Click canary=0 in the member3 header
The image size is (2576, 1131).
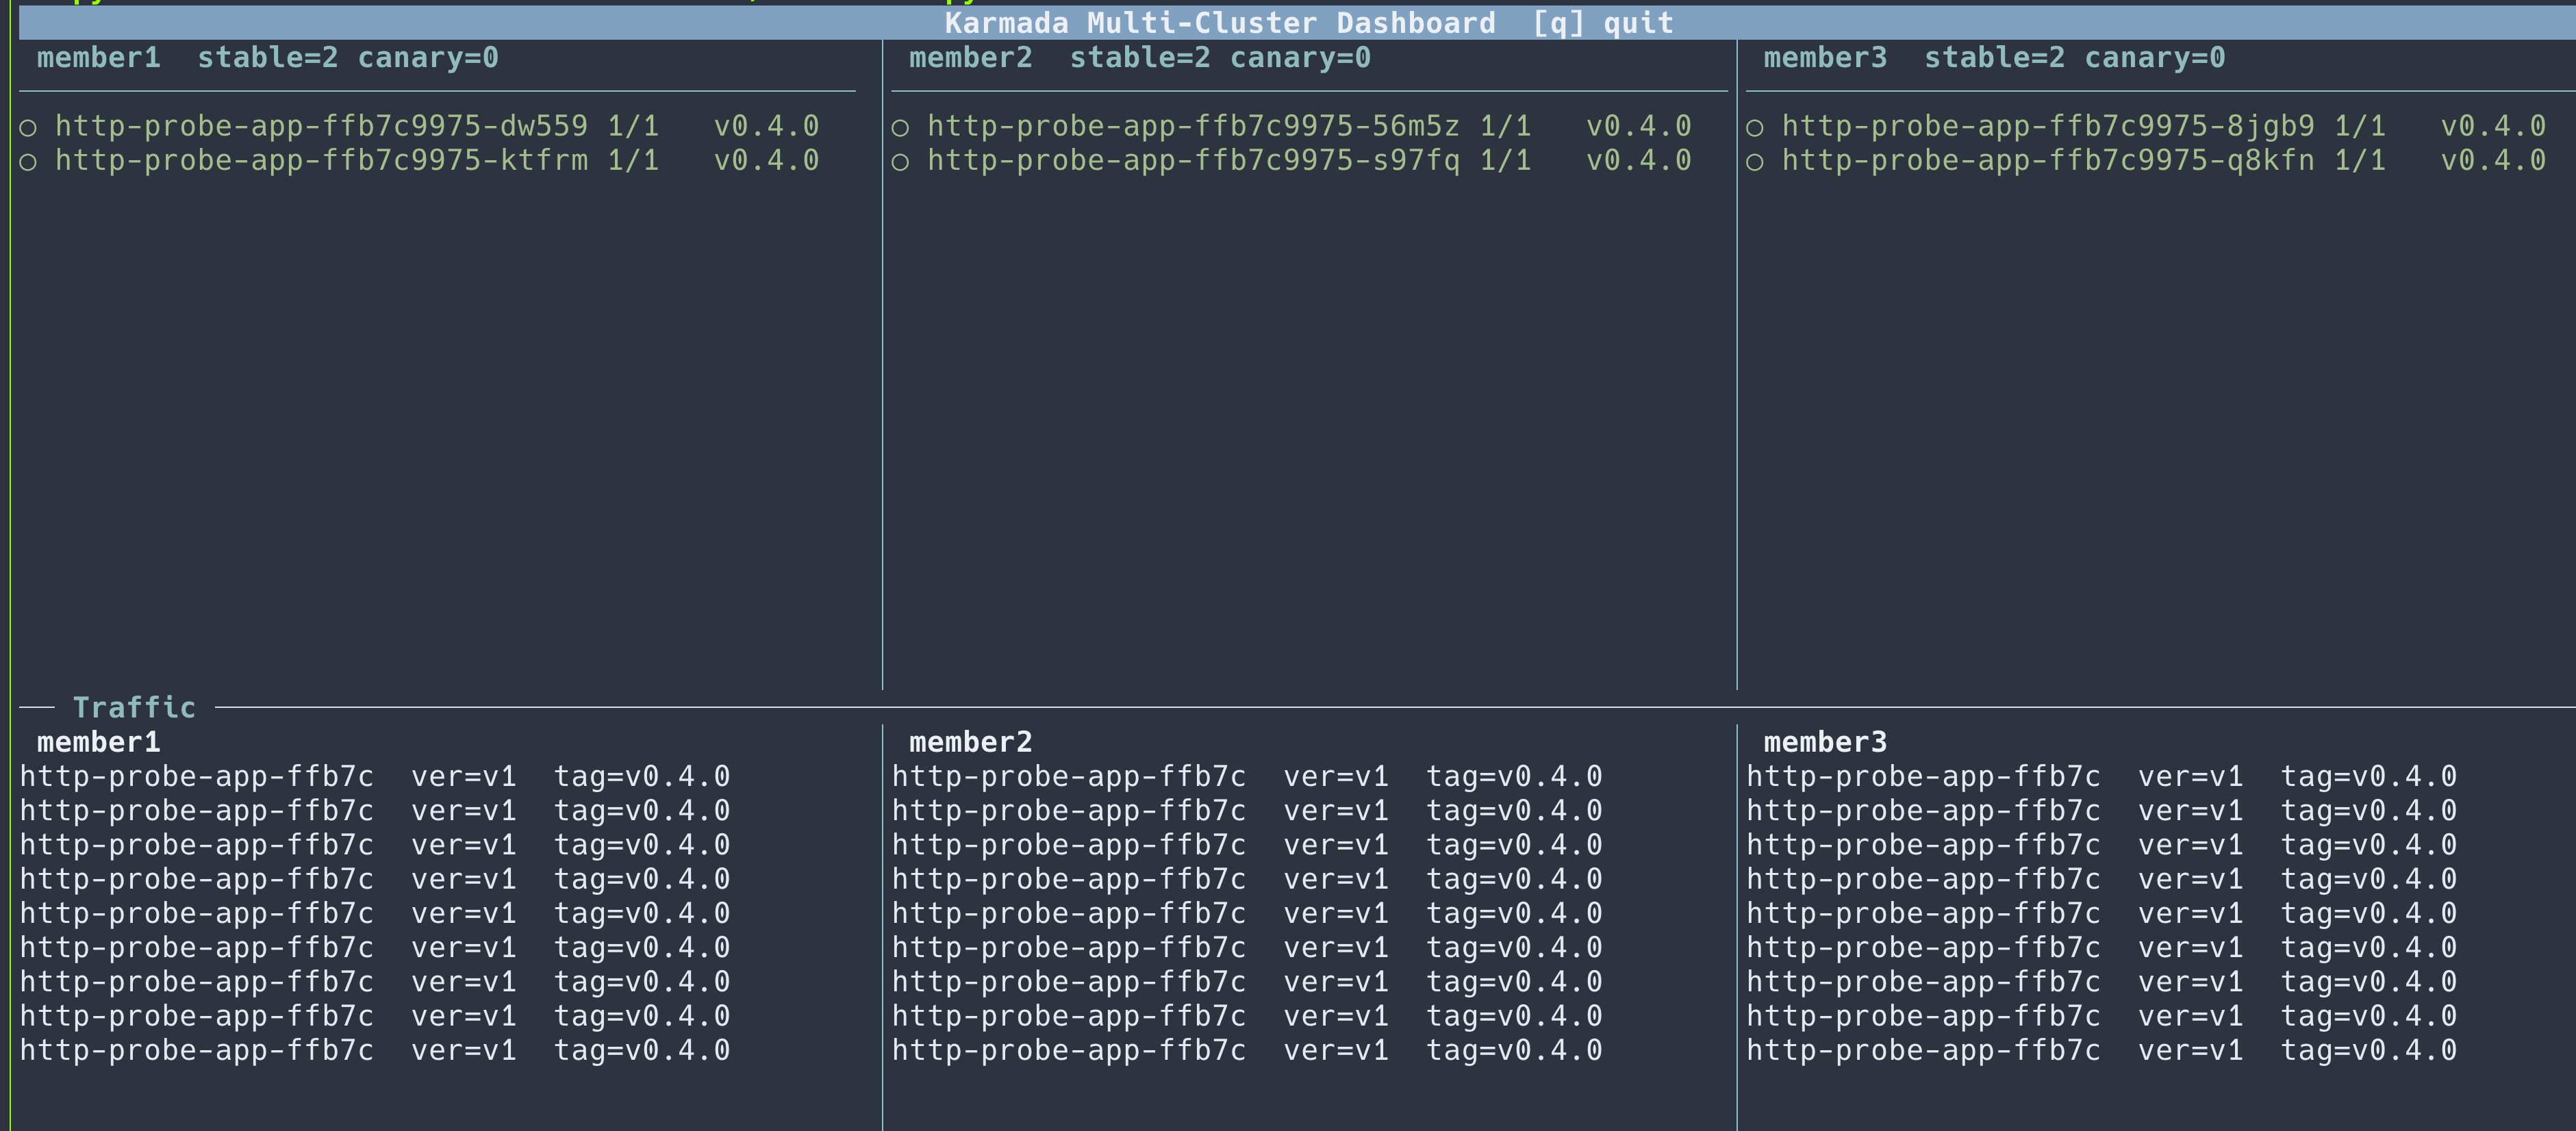[2155, 58]
